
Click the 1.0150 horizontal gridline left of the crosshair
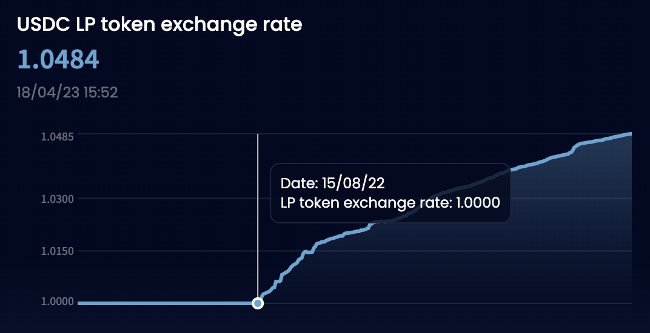click(x=170, y=250)
